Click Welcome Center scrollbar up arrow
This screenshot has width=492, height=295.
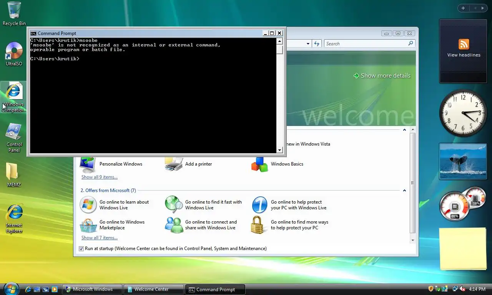(x=413, y=130)
